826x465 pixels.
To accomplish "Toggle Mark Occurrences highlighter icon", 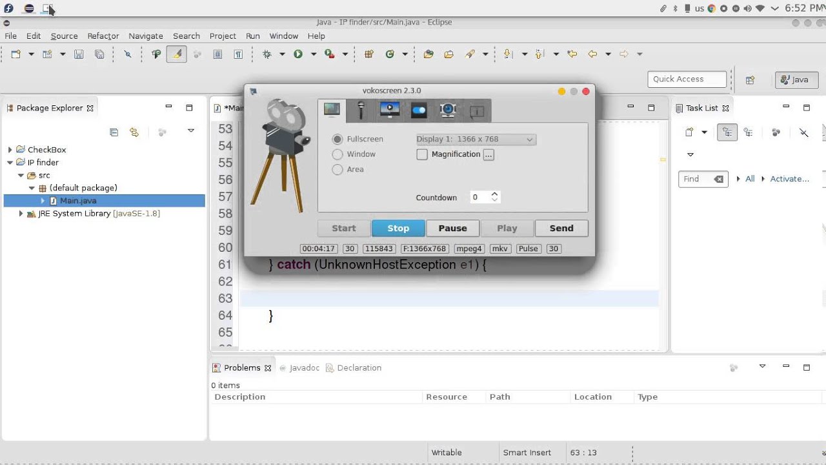I will [176, 54].
